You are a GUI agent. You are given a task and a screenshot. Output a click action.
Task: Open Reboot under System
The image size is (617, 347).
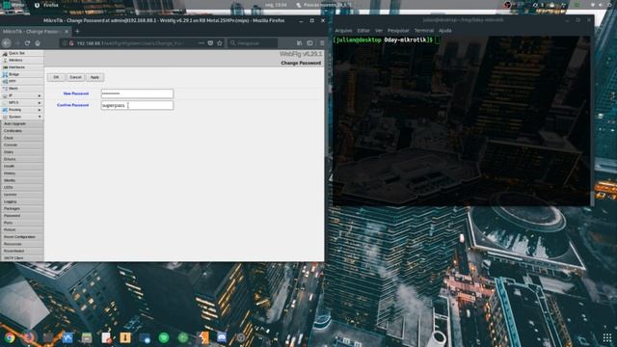click(x=22, y=229)
